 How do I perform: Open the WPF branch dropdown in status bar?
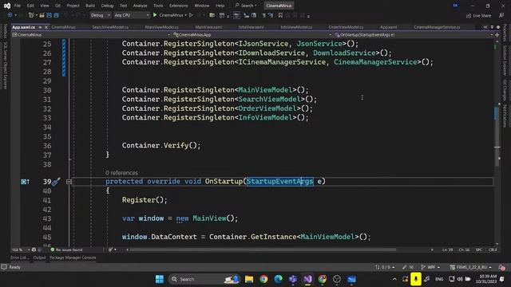point(431,267)
